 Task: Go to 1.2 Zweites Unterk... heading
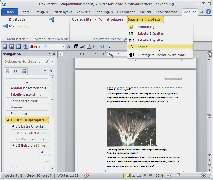[29, 139]
